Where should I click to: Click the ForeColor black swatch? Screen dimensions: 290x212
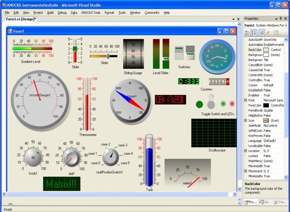coord(266,105)
